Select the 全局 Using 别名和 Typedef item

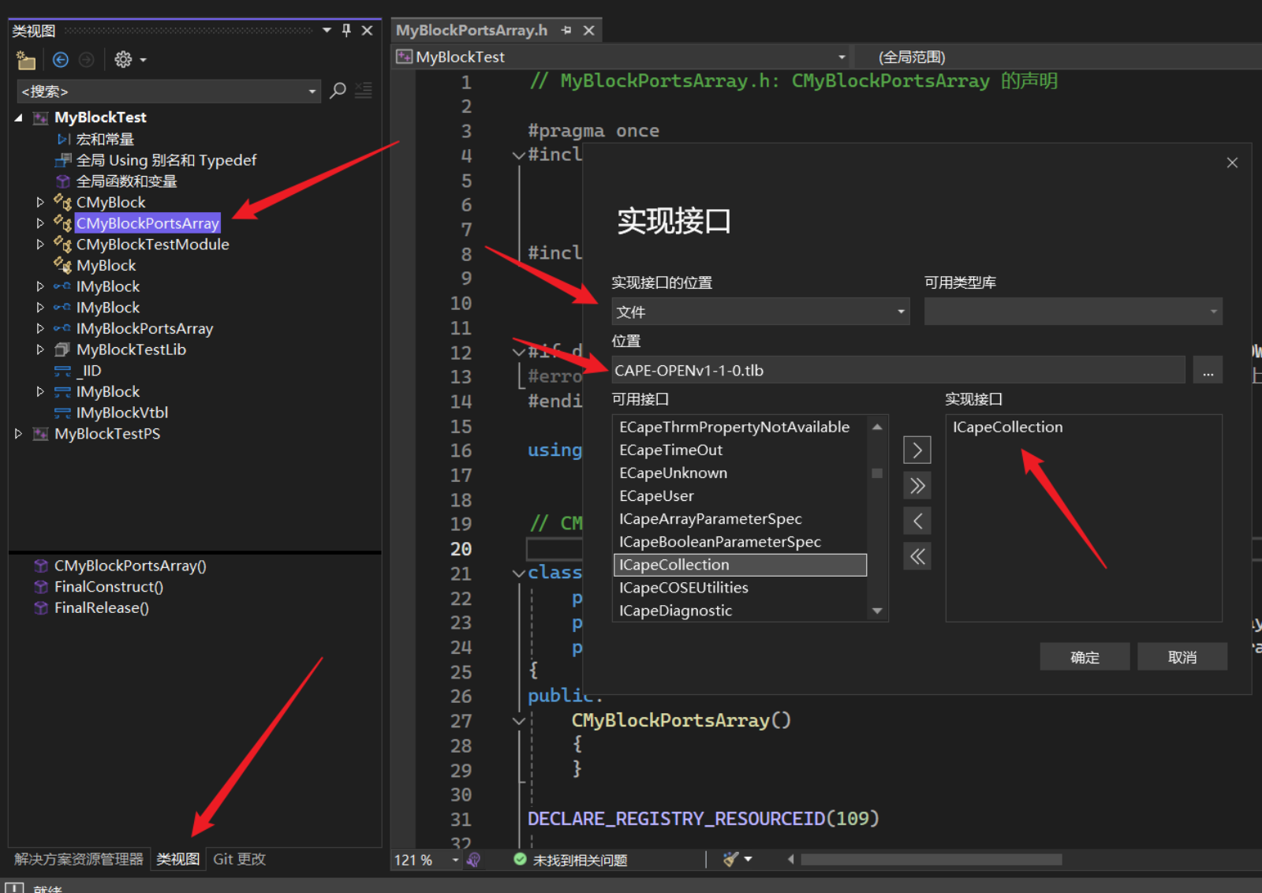point(166,161)
